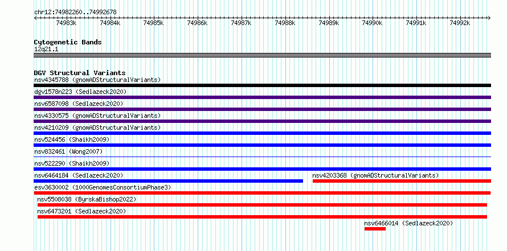Click the nsv4345788 black variant bar
Screen dimensions: 507x251
[x=262, y=85]
